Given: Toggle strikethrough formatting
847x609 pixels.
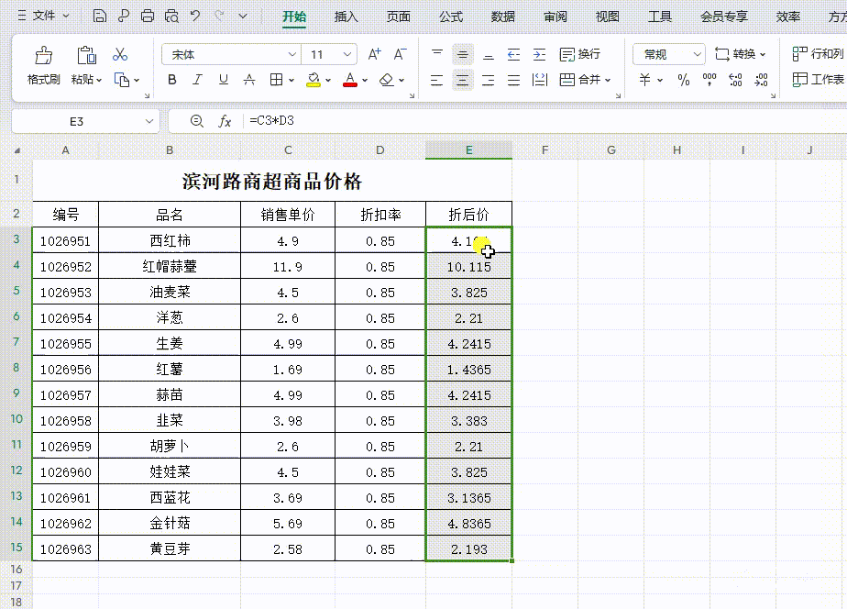Looking at the screenshot, I should coord(249,80).
